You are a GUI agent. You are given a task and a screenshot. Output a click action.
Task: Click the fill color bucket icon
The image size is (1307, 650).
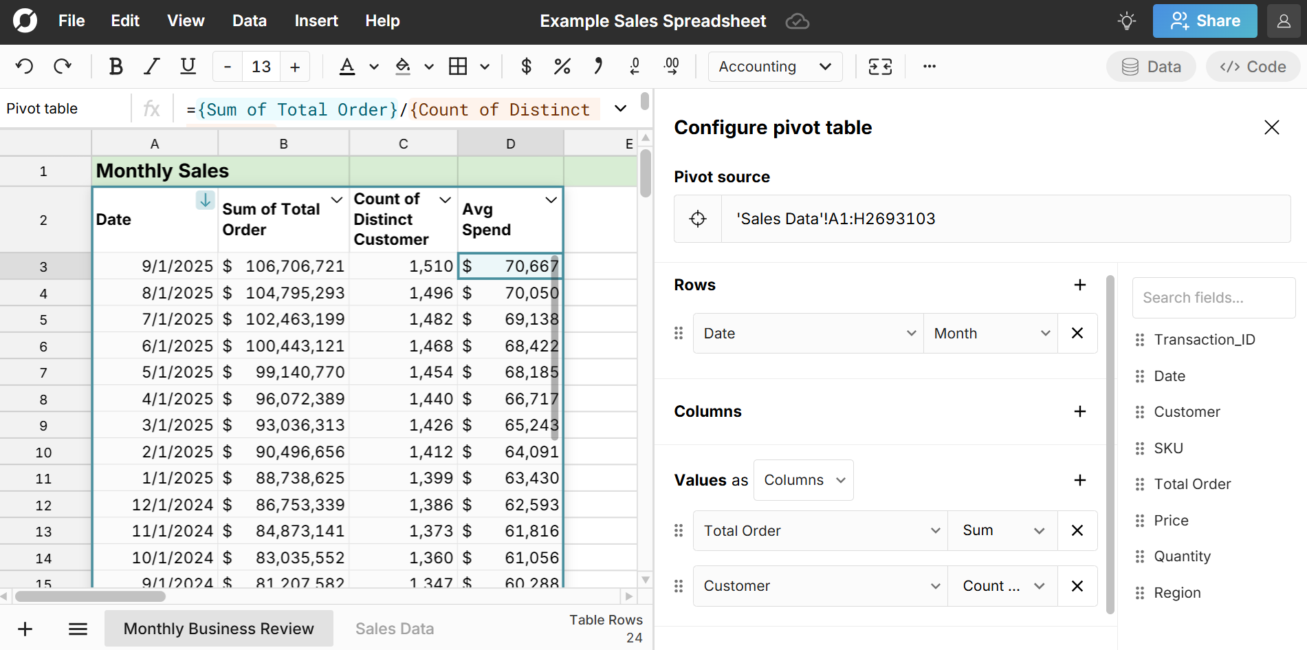coord(403,67)
